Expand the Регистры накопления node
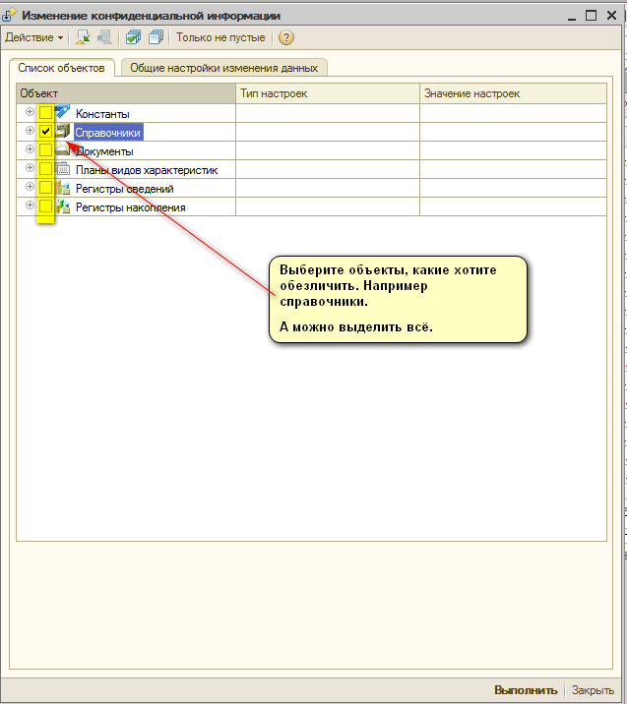Viewport: 627px width, 704px height. tap(30, 205)
